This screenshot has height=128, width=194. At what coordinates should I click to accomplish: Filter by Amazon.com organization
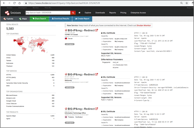coord(11,98)
